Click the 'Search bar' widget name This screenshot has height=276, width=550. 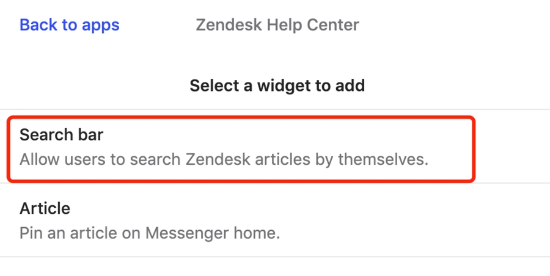click(61, 135)
